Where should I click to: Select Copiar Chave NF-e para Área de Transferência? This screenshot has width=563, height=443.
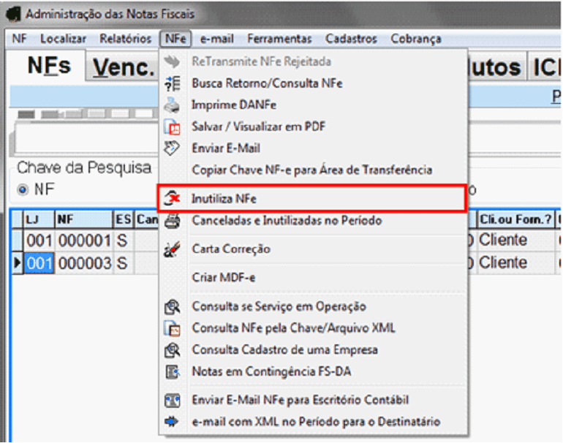pos(311,170)
